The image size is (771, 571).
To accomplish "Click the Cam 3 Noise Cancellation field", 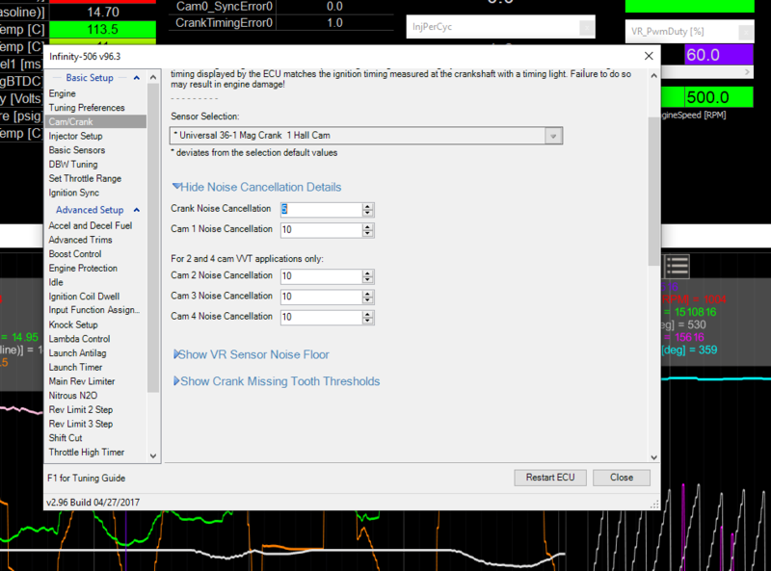I will [x=320, y=297].
